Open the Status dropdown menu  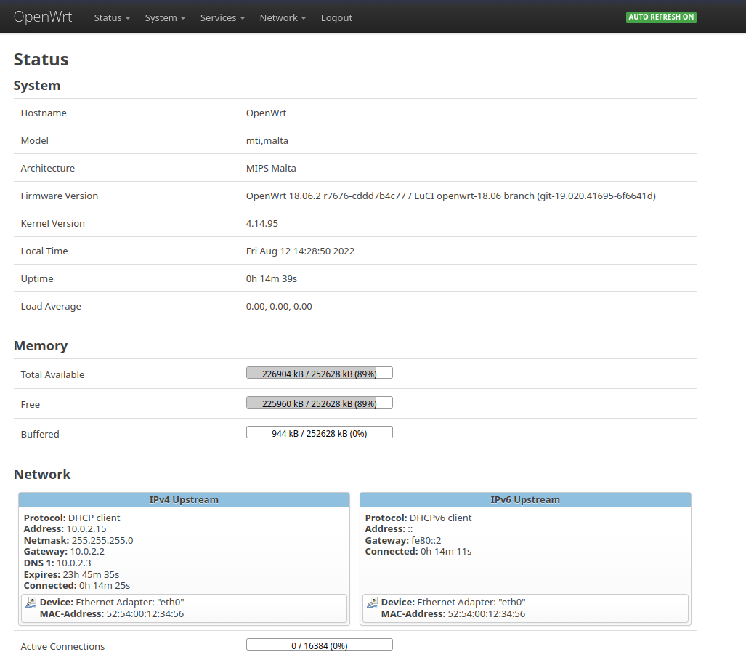tap(112, 17)
